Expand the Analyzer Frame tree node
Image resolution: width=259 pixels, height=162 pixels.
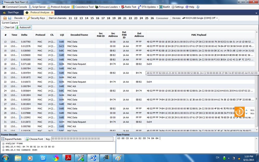click(x=3, y=144)
